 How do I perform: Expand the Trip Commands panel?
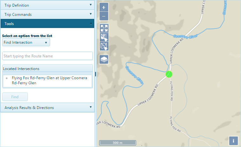47,14
